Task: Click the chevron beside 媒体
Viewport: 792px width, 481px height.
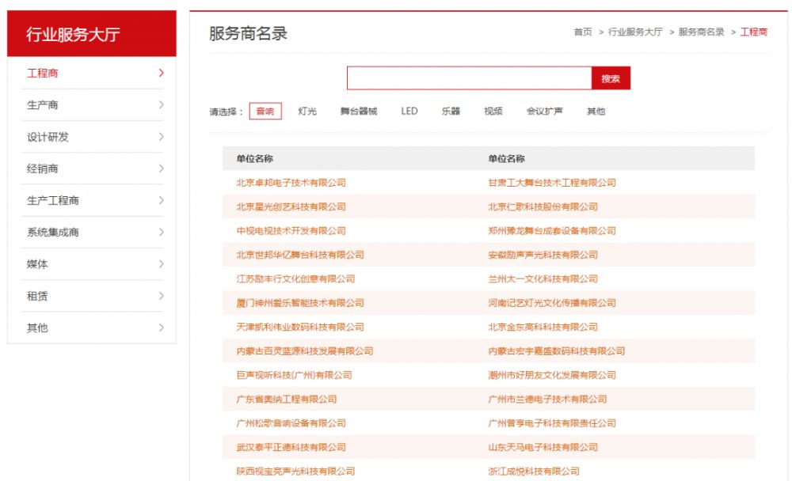Action: pyautogui.click(x=161, y=264)
